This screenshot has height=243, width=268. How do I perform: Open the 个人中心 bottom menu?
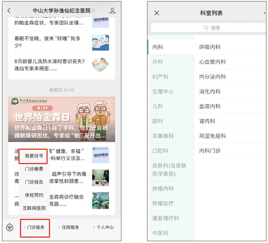click(104, 227)
